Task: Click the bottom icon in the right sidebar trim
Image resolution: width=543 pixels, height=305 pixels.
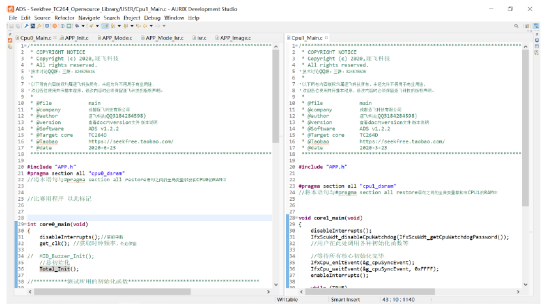Action: [x=536, y=53]
